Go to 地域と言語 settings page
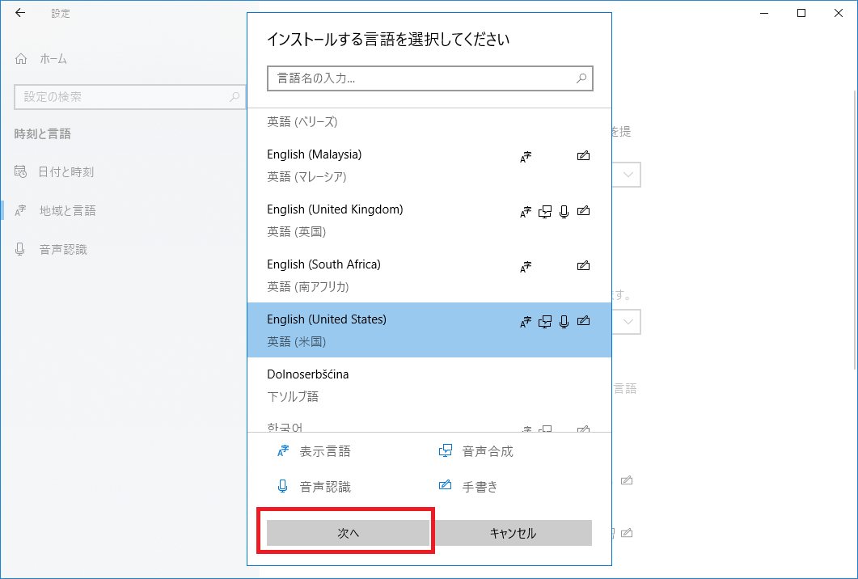The width and height of the screenshot is (858, 579). point(67,211)
